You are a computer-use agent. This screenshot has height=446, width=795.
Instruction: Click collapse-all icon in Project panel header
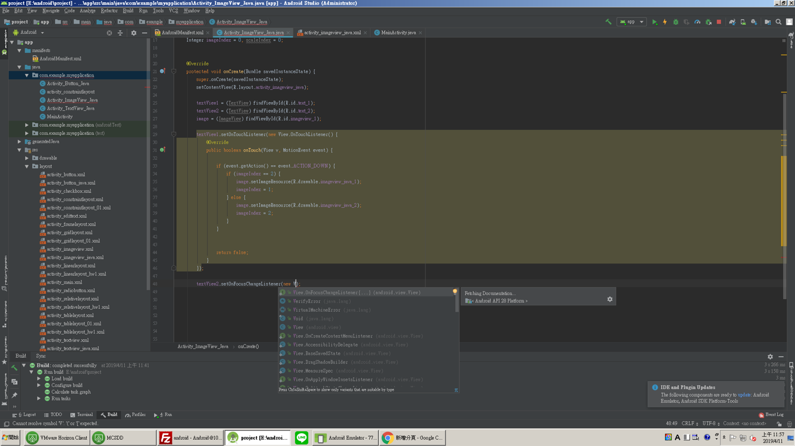(120, 33)
